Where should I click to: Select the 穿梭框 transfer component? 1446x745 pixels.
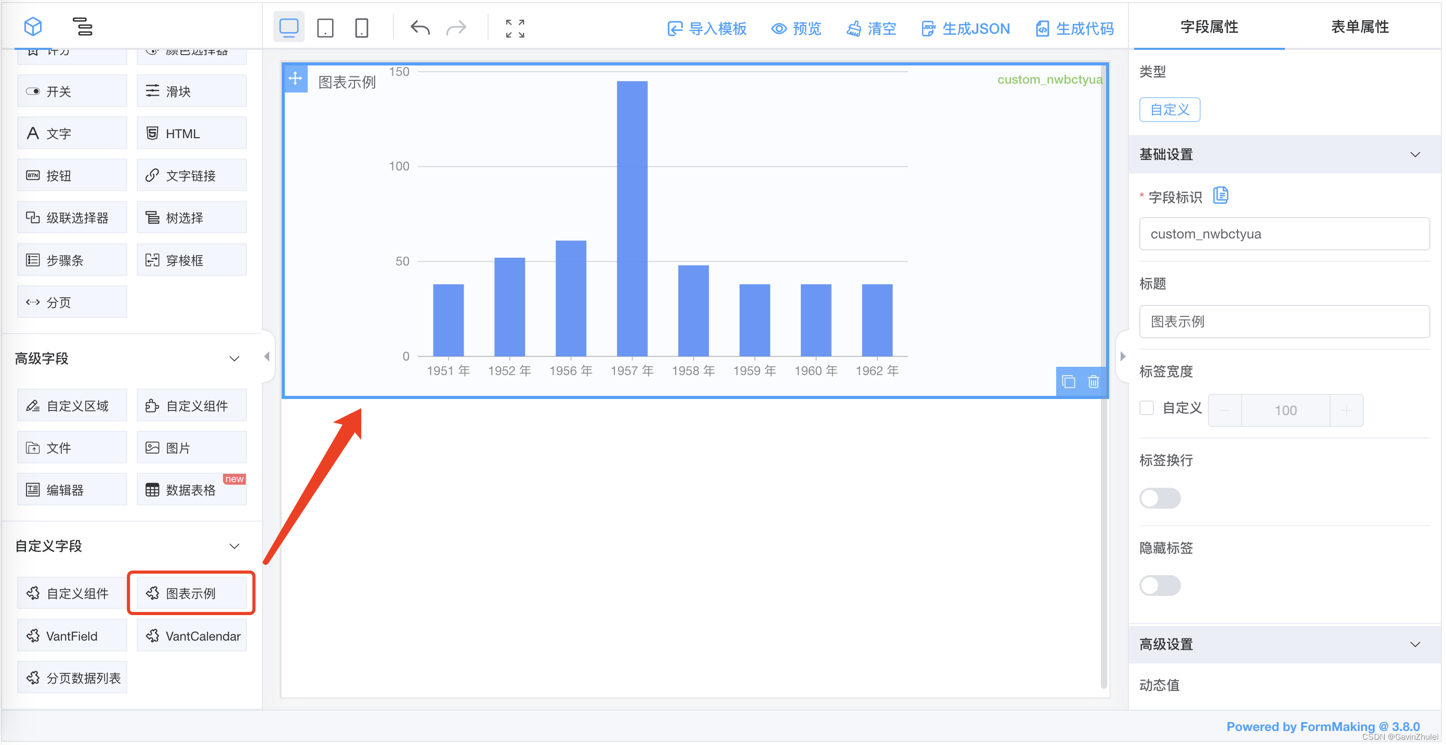(191, 260)
